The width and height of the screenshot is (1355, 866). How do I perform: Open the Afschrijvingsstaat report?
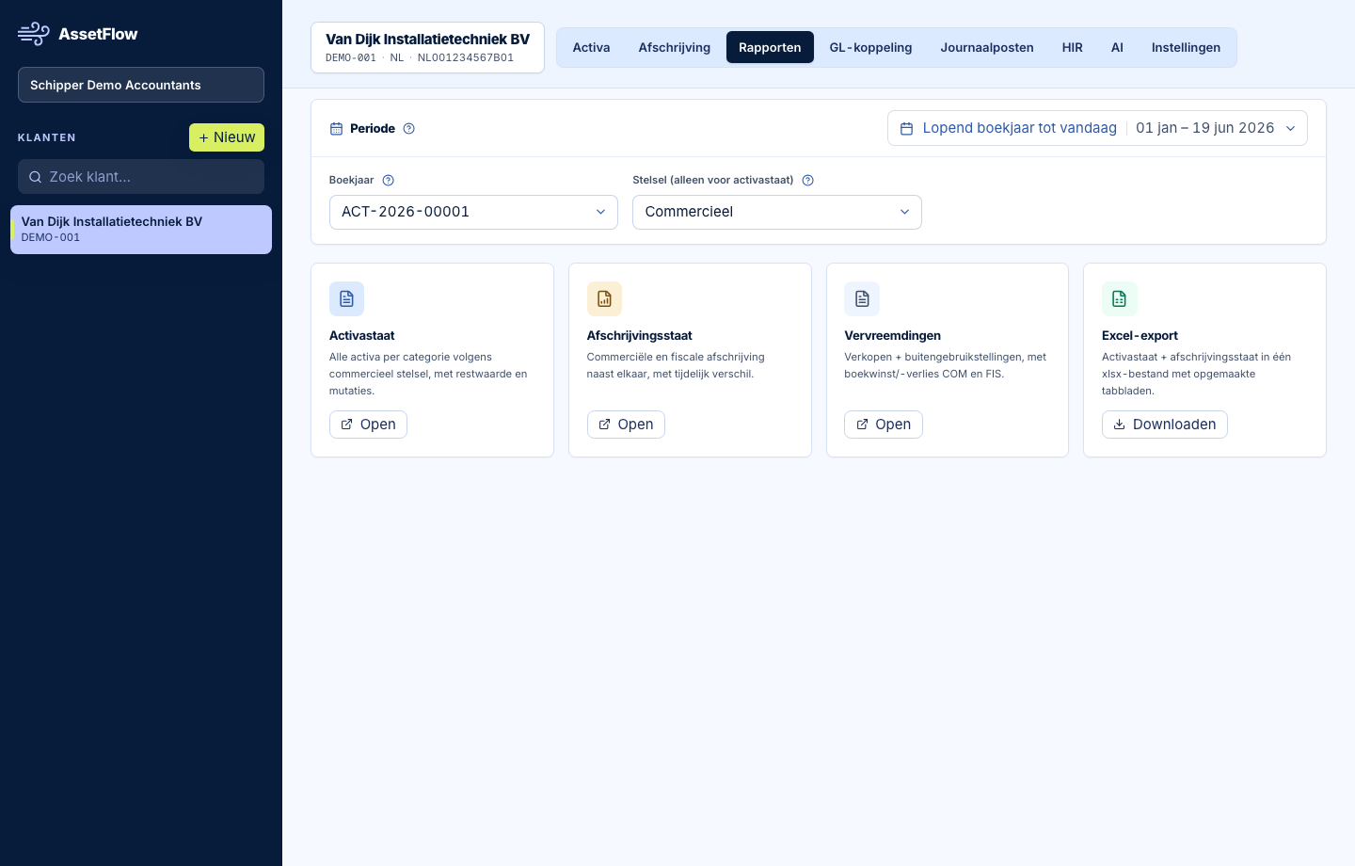626,425
